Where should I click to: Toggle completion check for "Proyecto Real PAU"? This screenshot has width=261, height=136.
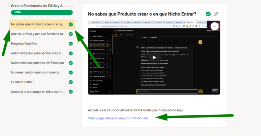(x=71, y=44)
